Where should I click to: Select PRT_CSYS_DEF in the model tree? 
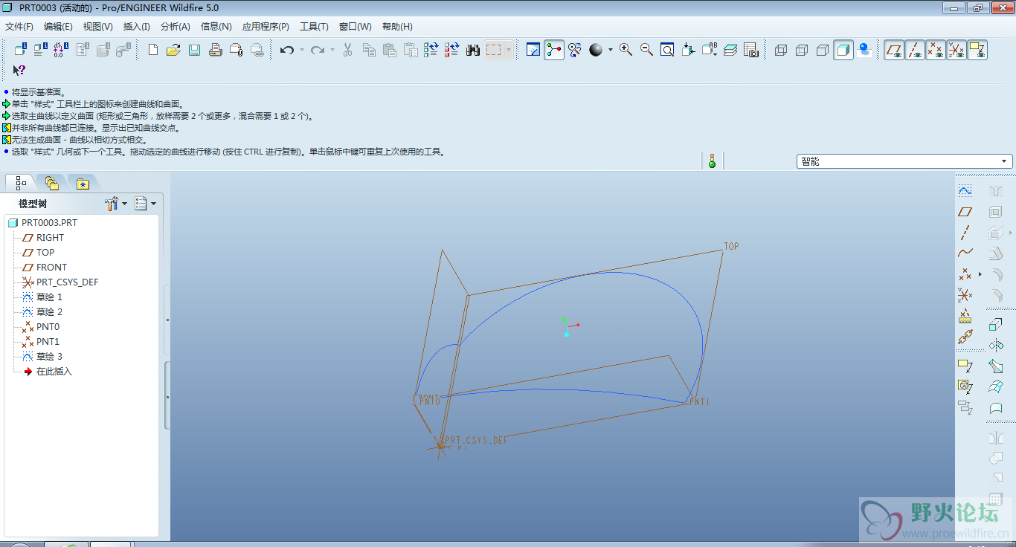point(67,282)
